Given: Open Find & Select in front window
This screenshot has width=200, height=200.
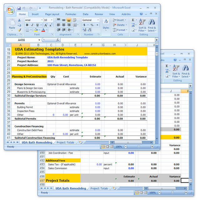Looking at the screenshot, I should (x=152, y=25).
